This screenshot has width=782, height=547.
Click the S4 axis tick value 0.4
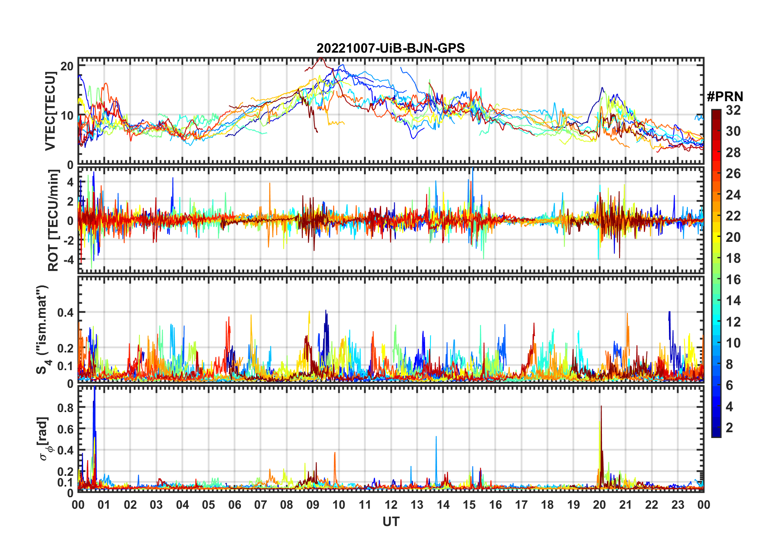point(66,313)
